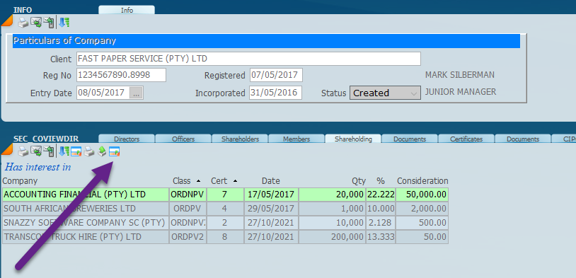This screenshot has width=576, height=278.
Task: Select the SOUTH AFRICAN BREWERIES LTD row
Action: point(225,209)
